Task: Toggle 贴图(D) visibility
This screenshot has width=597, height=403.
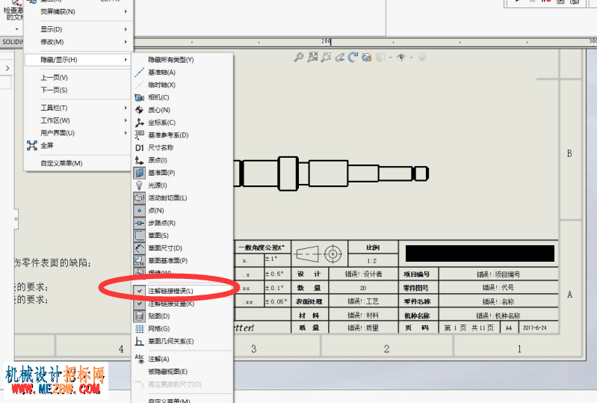Action: [140, 316]
